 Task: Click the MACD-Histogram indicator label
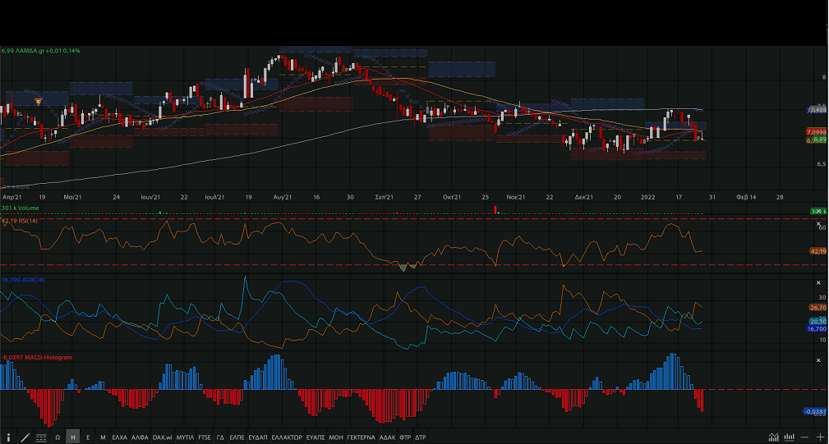click(36, 358)
